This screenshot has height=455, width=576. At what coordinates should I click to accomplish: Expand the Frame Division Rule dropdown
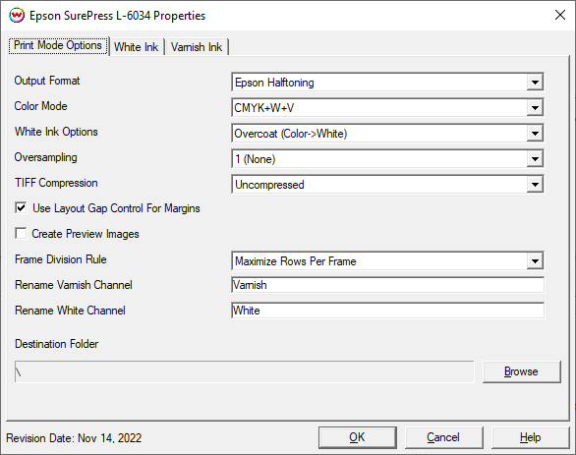point(535,261)
